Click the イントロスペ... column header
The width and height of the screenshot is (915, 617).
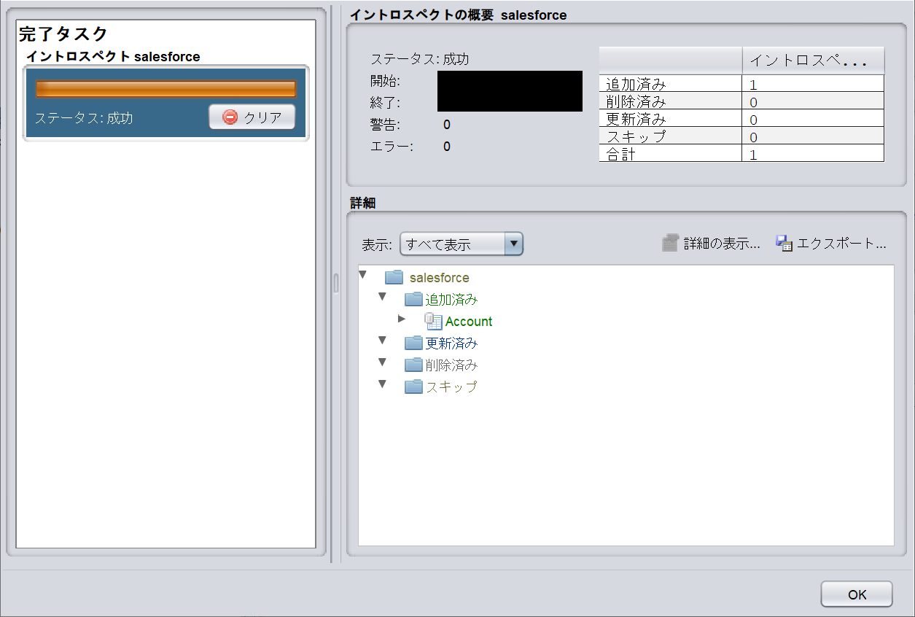(x=813, y=61)
